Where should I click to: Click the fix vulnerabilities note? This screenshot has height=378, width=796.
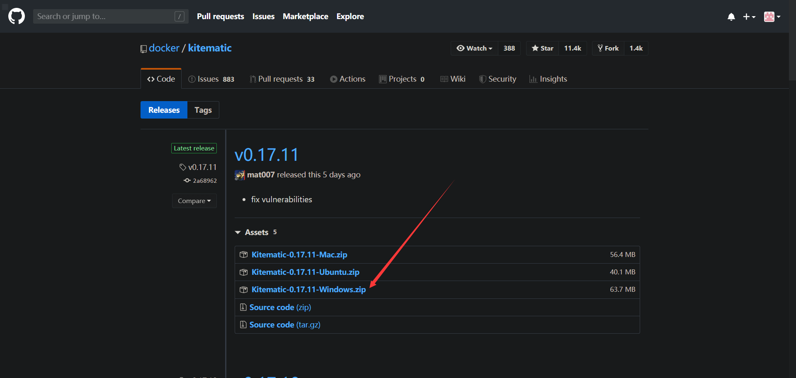(282, 199)
